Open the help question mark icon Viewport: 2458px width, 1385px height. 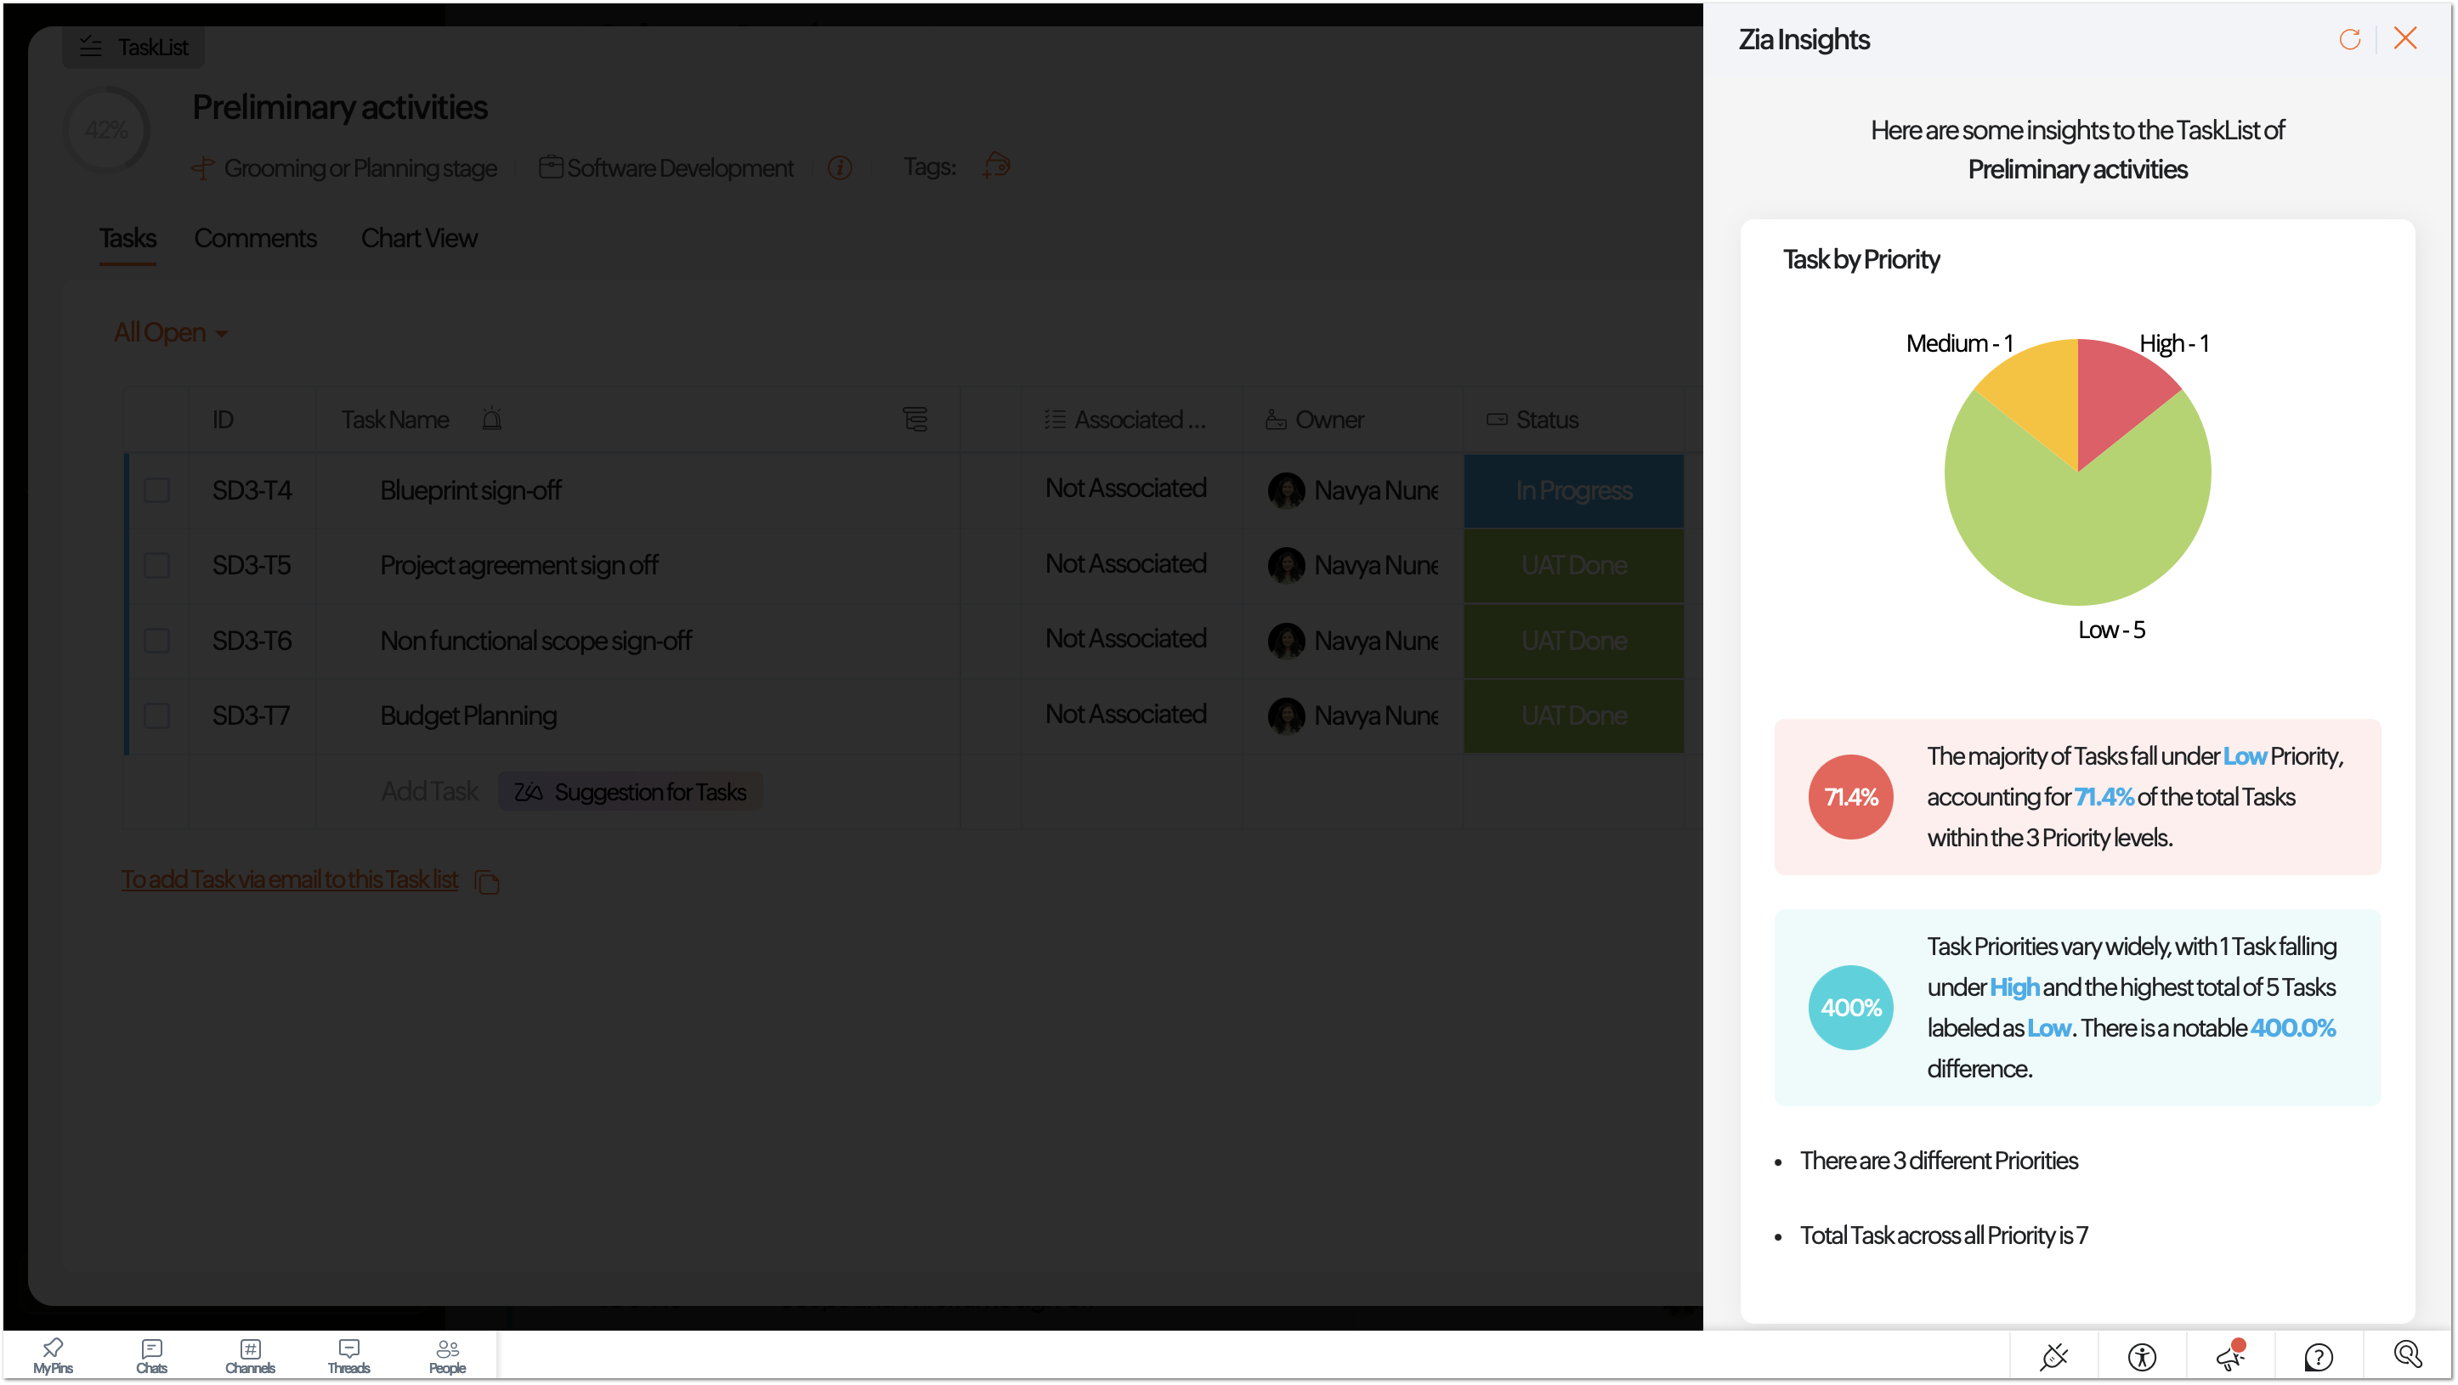2318,1355
